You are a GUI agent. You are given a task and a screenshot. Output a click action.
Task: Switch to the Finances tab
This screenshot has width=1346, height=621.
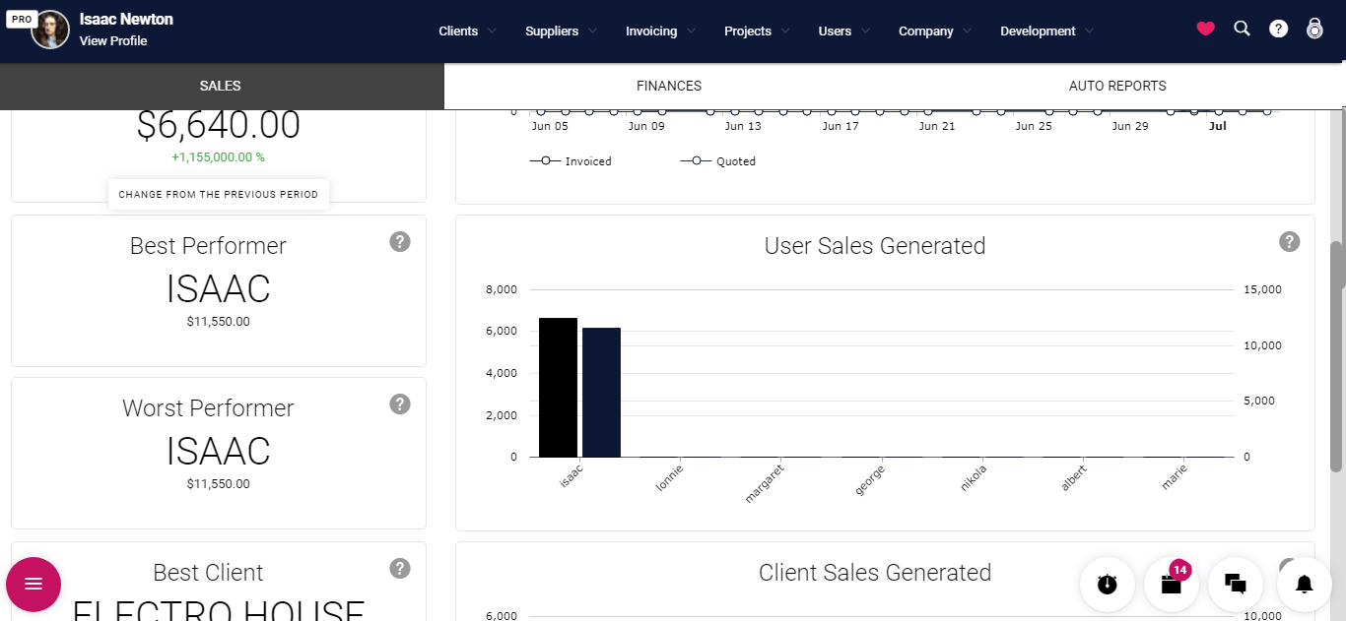click(x=668, y=87)
